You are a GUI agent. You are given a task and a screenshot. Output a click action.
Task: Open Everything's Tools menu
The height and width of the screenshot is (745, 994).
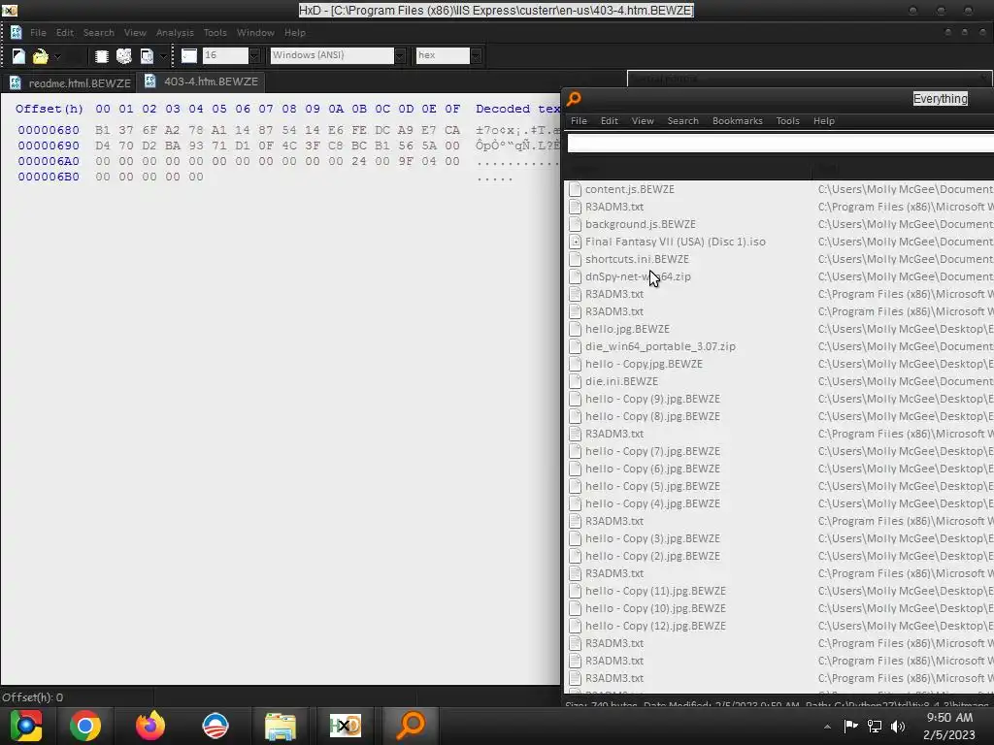point(788,120)
